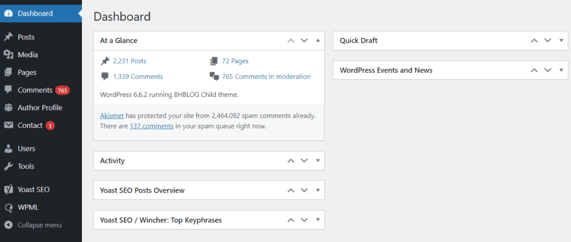Screen dimensions: 571x242
Task: Go to the Media menu
Action: (41, 55)
